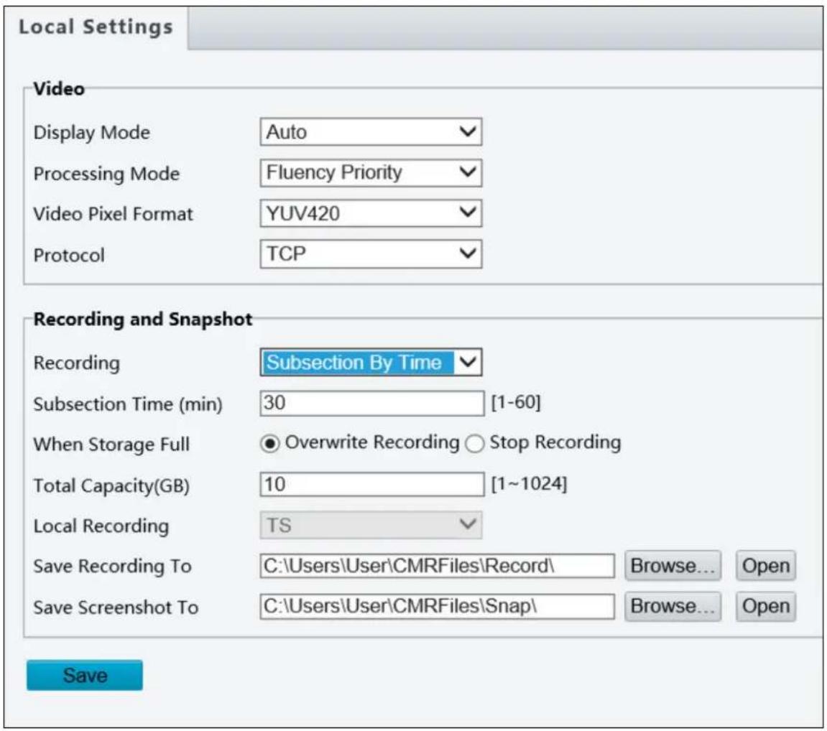Click the Subsection Time input field
The height and width of the screenshot is (731, 827).
coord(372,403)
